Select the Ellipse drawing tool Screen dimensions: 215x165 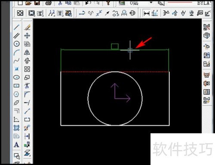pos(17,77)
